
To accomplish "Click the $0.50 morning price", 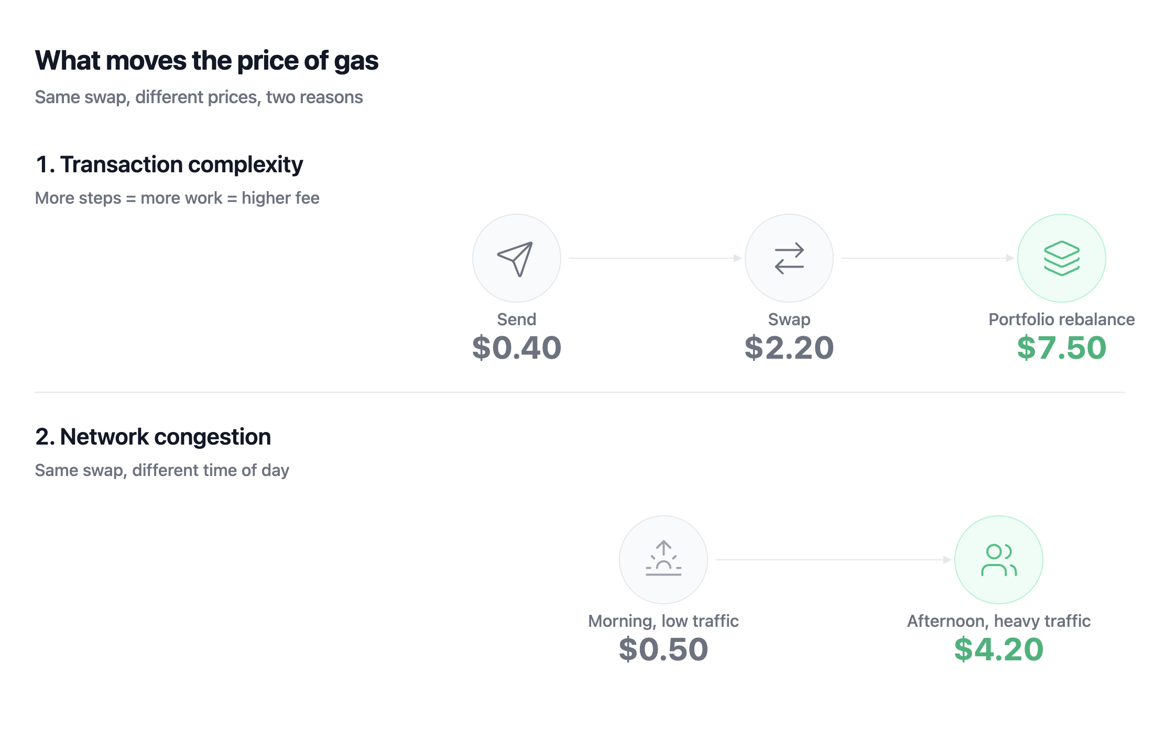I will 663,649.
